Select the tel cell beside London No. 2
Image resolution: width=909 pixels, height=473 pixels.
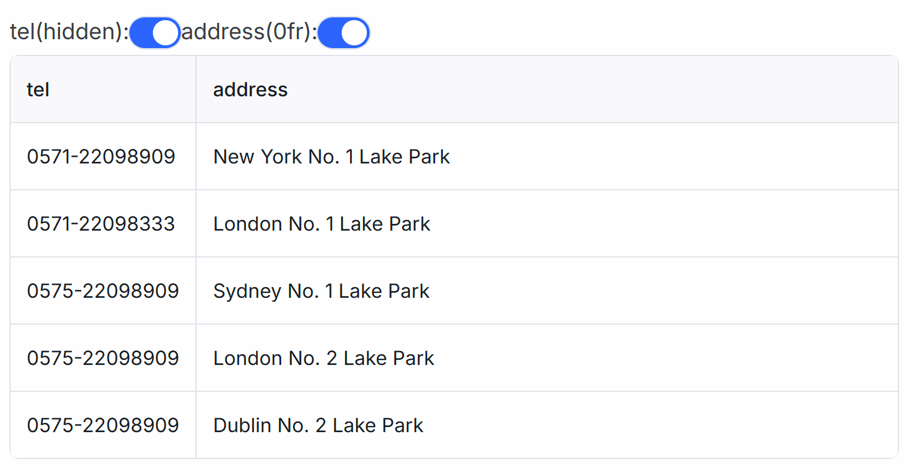[102, 358]
